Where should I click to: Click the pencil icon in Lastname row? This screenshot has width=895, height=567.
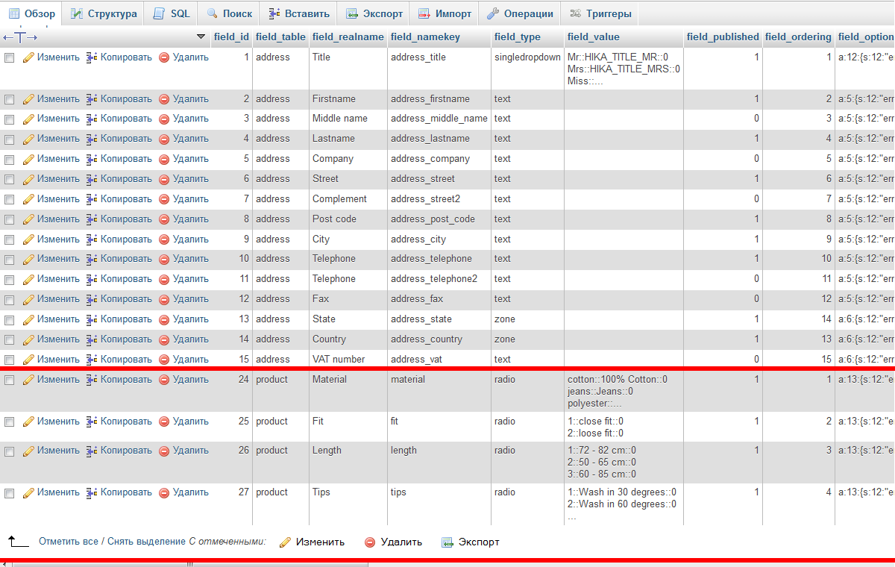pos(29,139)
